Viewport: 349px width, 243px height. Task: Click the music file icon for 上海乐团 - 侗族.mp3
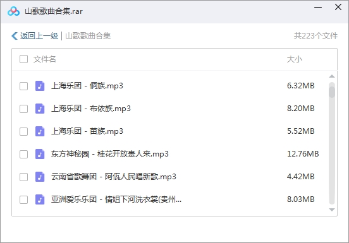pos(40,86)
